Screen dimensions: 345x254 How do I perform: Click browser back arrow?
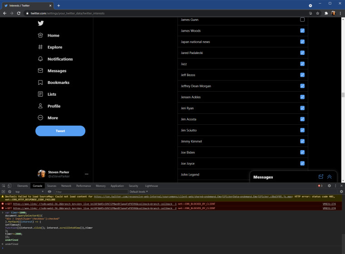(x=5, y=13)
